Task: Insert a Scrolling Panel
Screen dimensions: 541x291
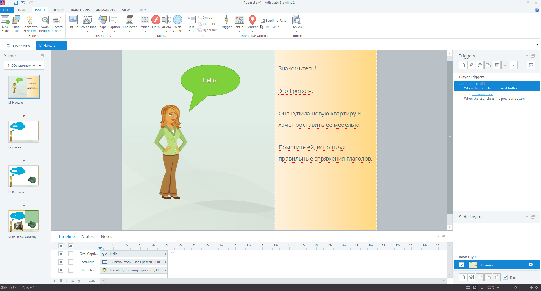Action: point(274,21)
